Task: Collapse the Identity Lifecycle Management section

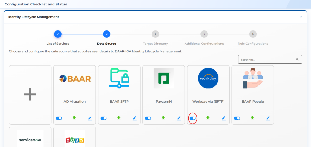Action: click(x=301, y=17)
